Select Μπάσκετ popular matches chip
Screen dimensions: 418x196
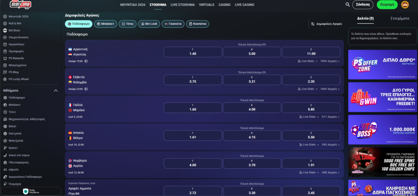(x=106, y=24)
